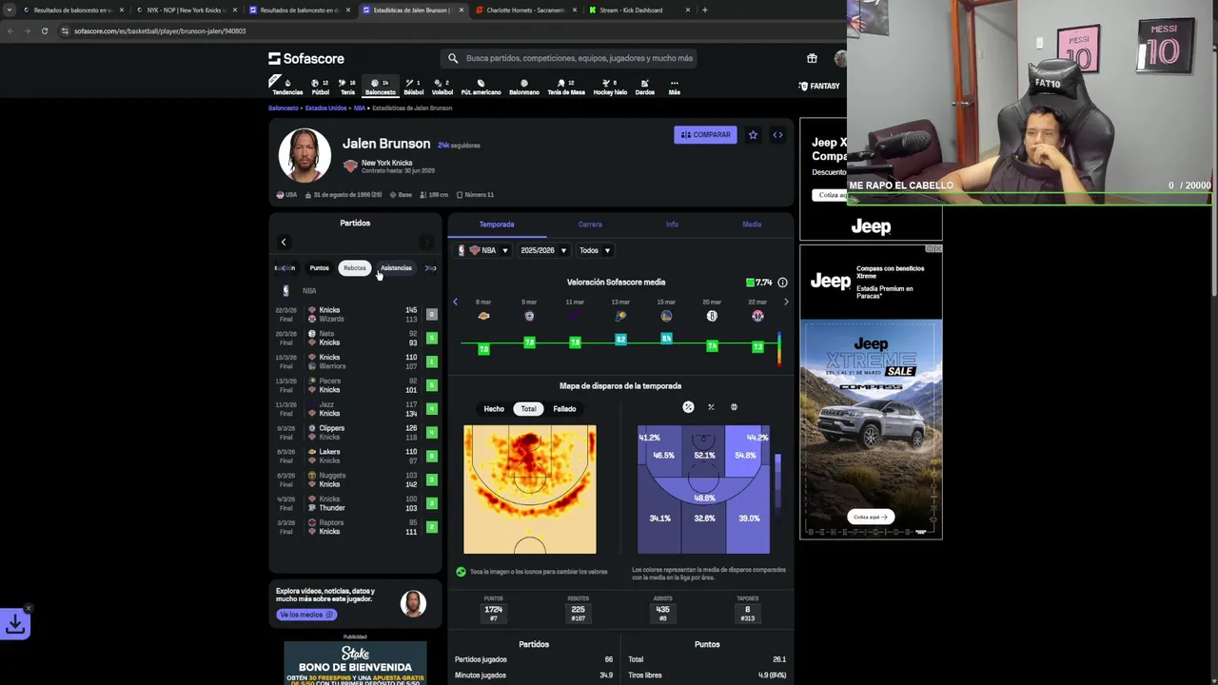
Task: Select the Balonmano sport icon
Action: coord(524,87)
